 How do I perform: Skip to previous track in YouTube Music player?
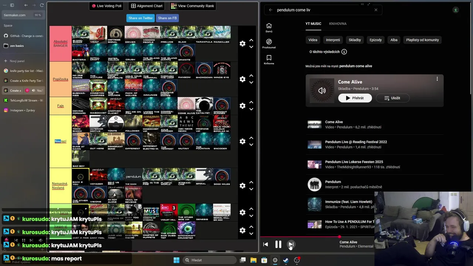click(265, 245)
